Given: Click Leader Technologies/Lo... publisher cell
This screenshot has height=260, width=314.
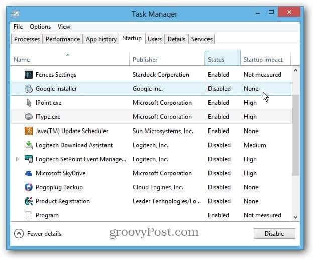Looking at the screenshot, I should click(x=167, y=201).
